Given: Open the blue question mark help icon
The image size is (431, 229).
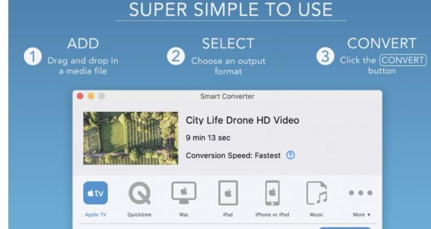Looking at the screenshot, I should 291,155.
